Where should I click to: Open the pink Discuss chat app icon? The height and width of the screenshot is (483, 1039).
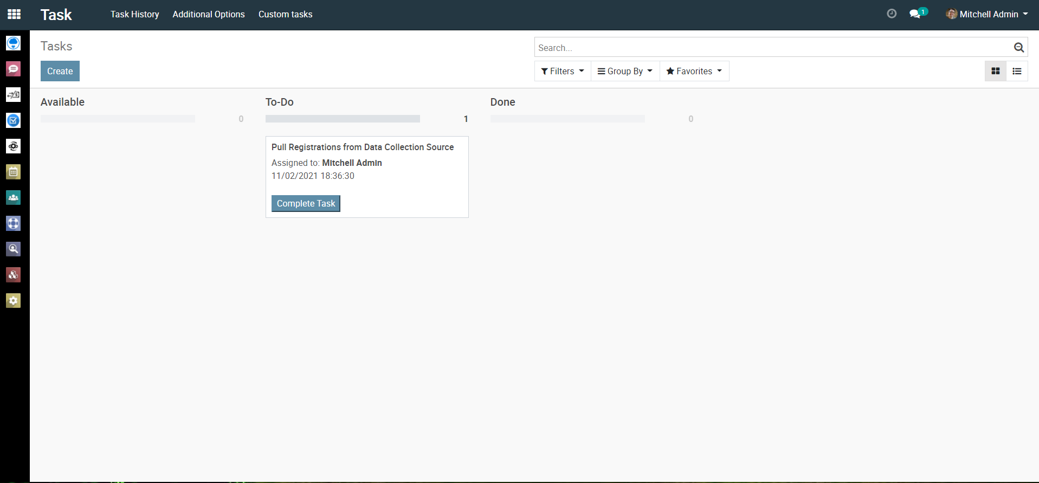(x=14, y=69)
